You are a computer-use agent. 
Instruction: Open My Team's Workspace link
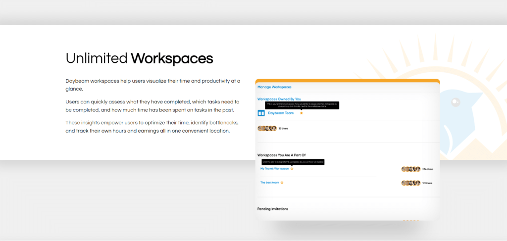point(274,169)
